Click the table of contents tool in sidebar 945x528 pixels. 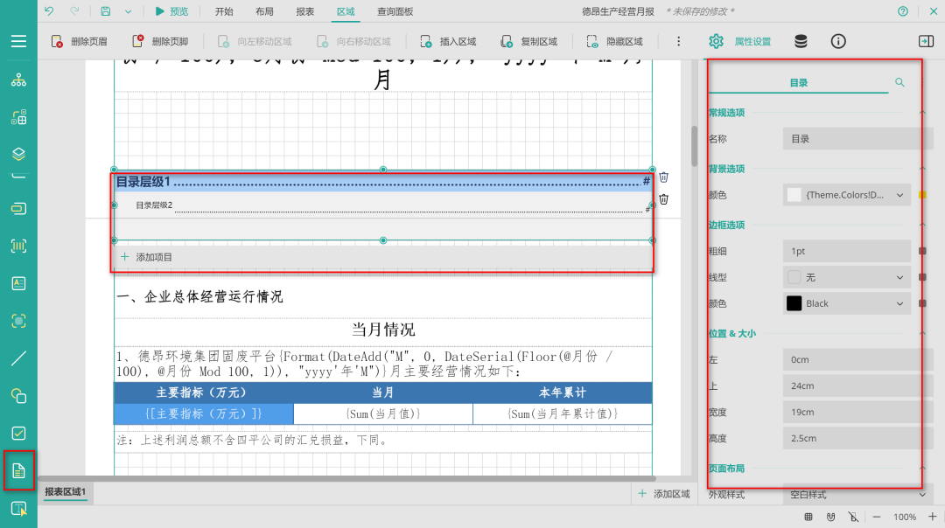(18, 471)
